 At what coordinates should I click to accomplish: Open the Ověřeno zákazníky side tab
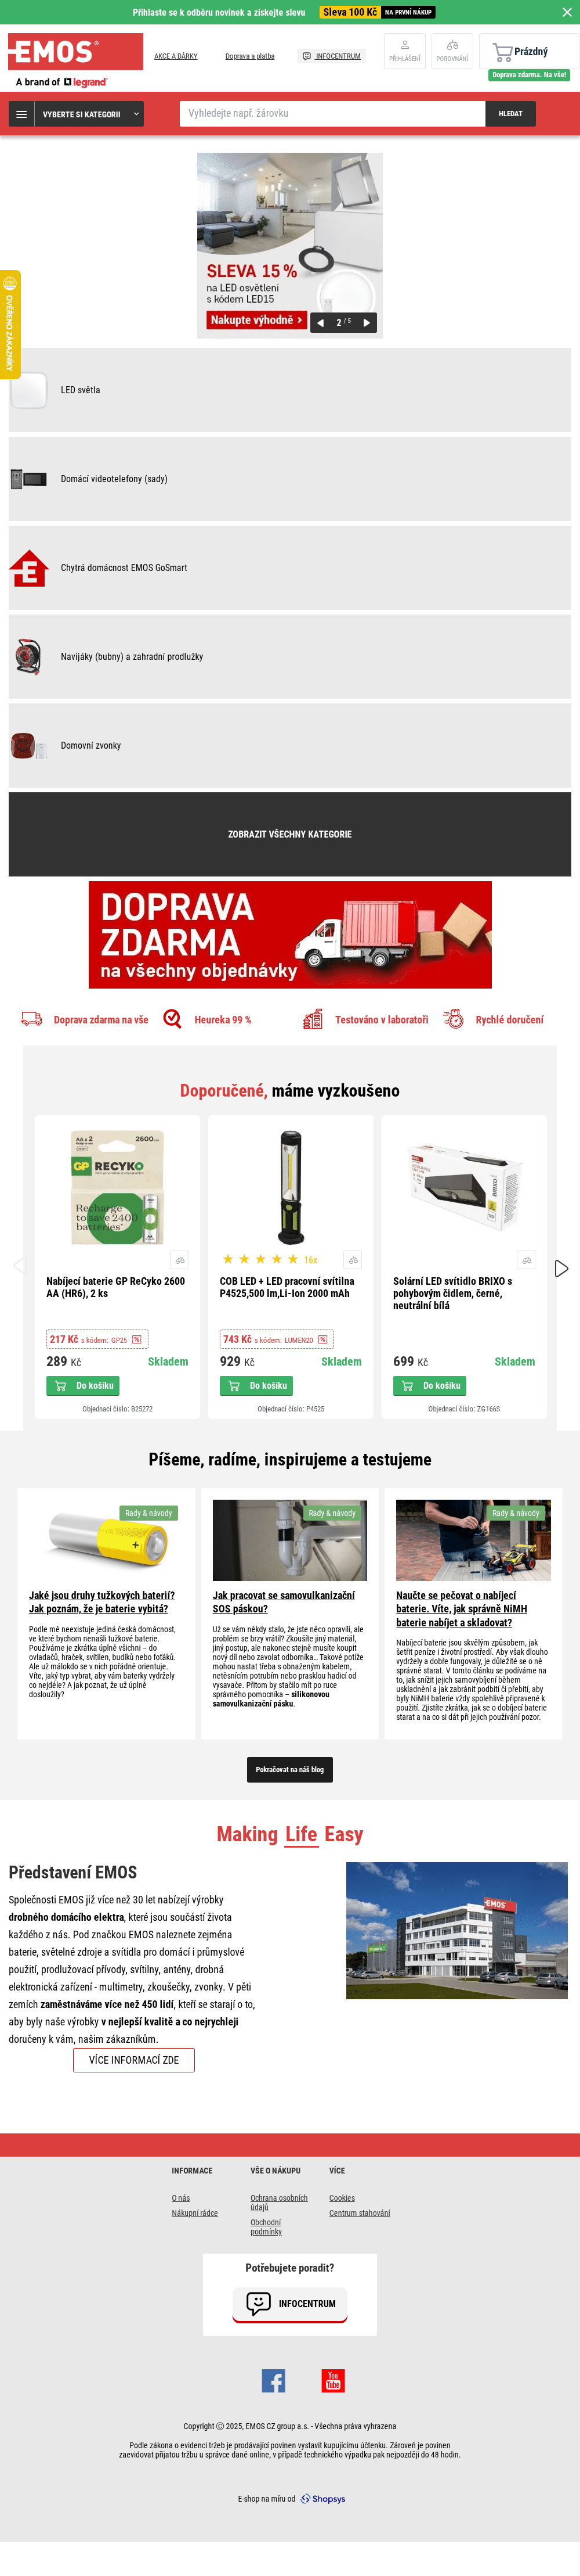(x=10, y=324)
